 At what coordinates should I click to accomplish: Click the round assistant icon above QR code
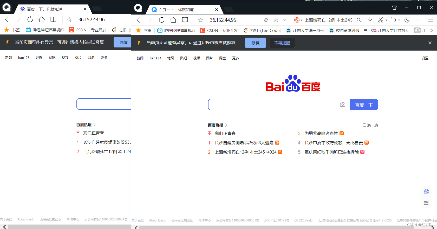426,192
